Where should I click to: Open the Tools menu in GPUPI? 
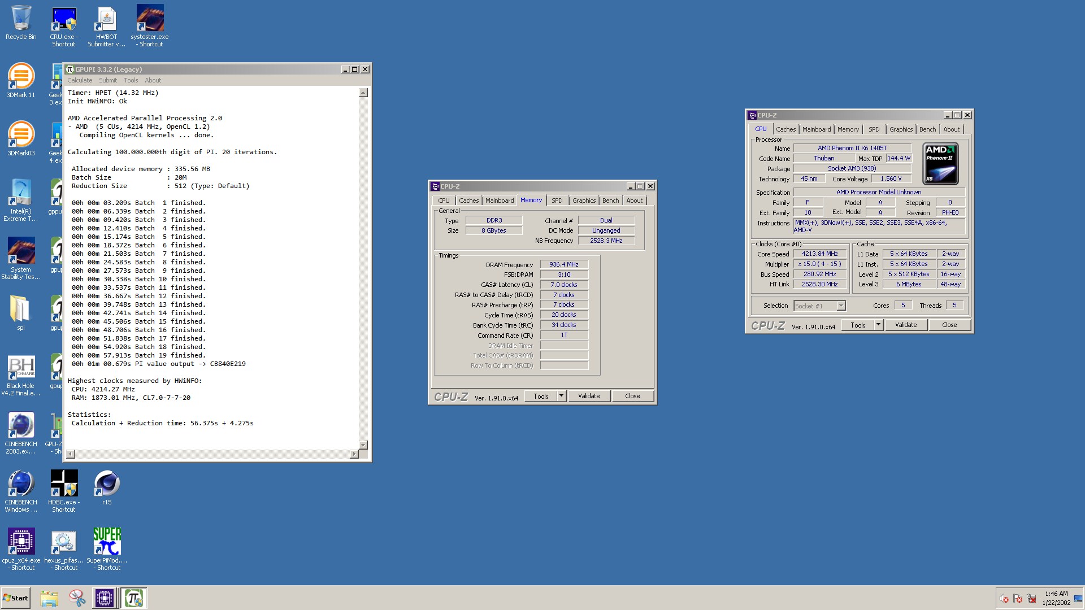tap(131, 80)
